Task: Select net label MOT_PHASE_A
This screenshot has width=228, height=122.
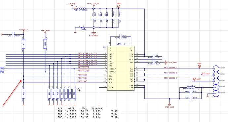Action: (x=171, y=68)
